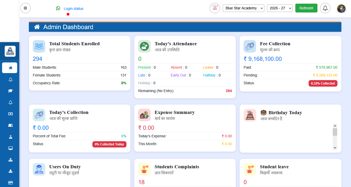The width and height of the screenshot is (351, 187).
Task: Click the home icon in Admin Dashboard header
Action: click(x=37, y=27)
